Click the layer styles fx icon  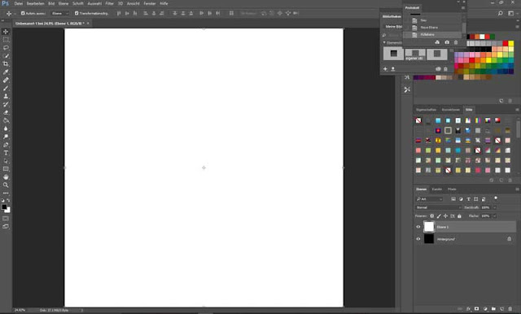pos(469,308)
